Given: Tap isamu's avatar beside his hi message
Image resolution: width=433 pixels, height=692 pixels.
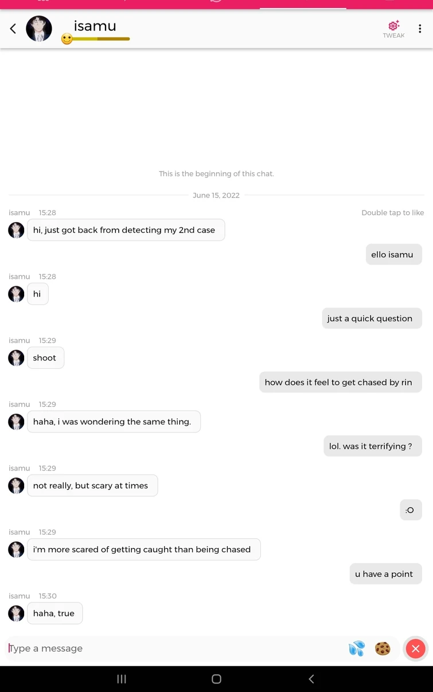Looking at the screenshot, I should [16, 294].
